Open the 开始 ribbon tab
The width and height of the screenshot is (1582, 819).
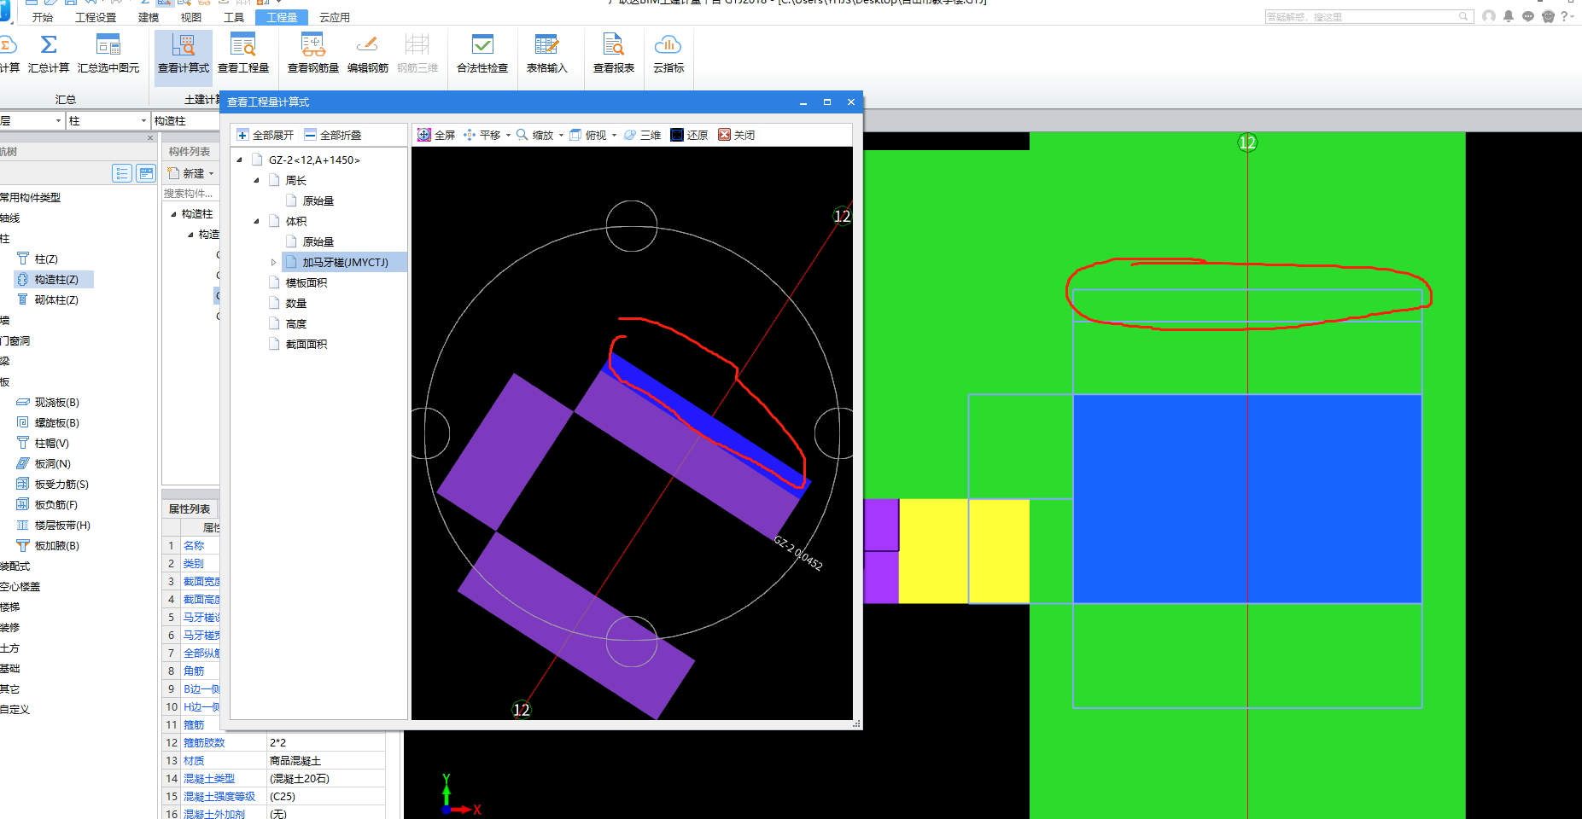click(x=42, y=17)
